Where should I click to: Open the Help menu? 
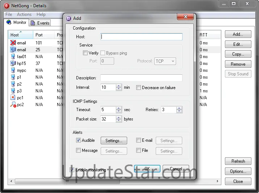[x=41, y=14]
